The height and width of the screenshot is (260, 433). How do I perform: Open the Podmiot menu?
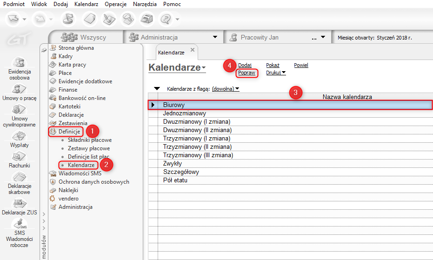[x=14, y=4]
